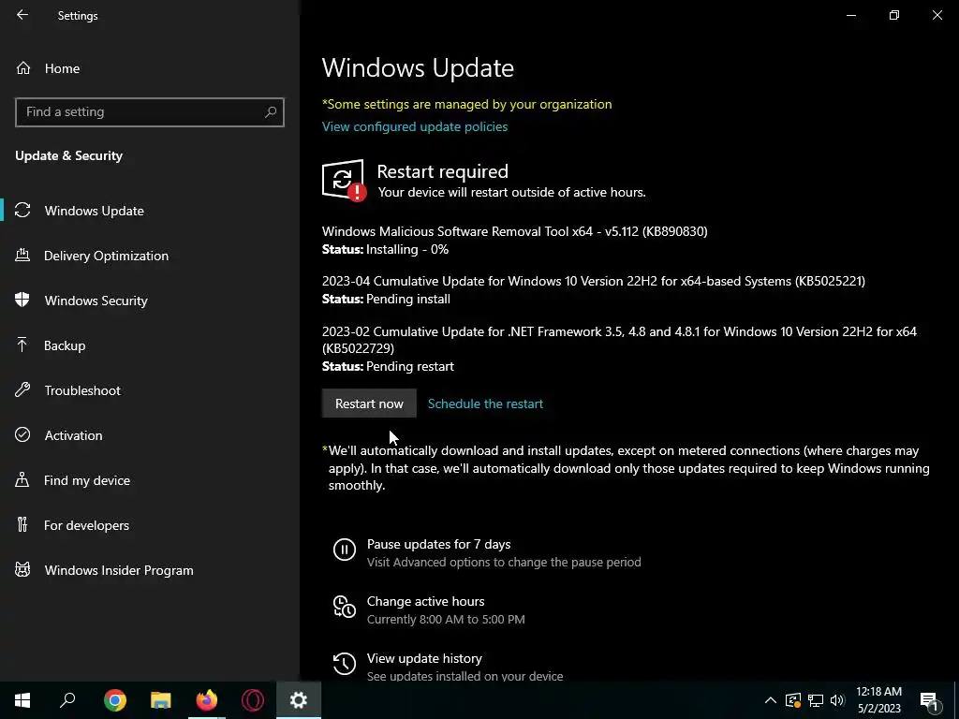Viewport: 959px width, 719px height.
Task: Click the Status: Pending restart text
Action: tap(388, 366)
